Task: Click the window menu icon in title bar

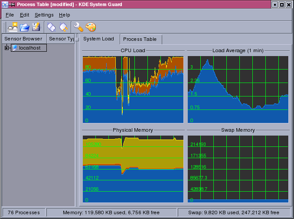Action: pos(5,4)
